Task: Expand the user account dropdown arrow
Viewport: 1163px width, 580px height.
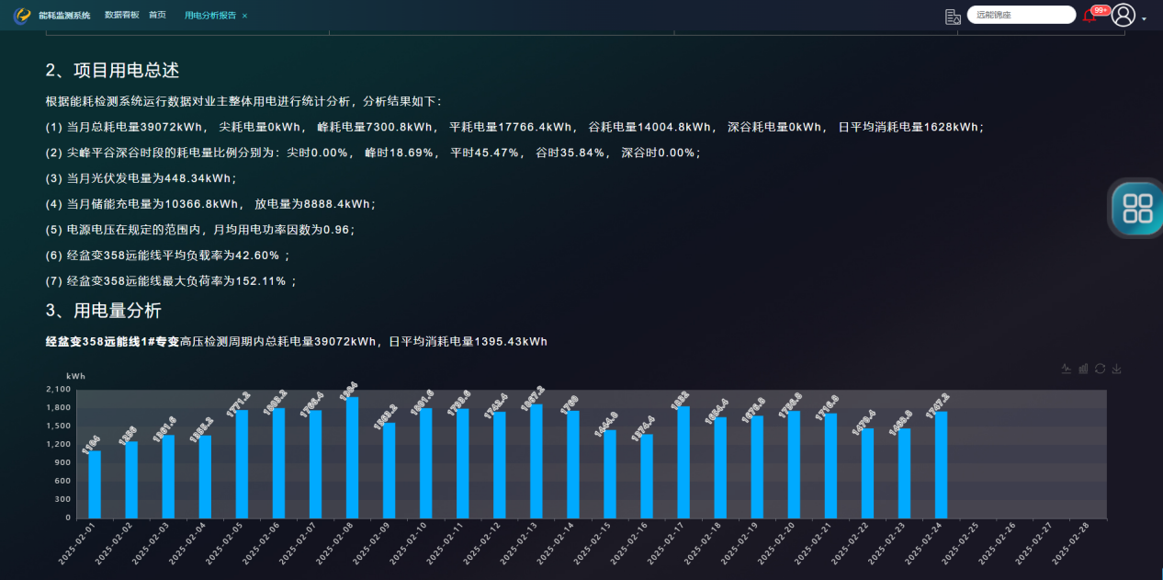Action: (x=1144, y=18)
